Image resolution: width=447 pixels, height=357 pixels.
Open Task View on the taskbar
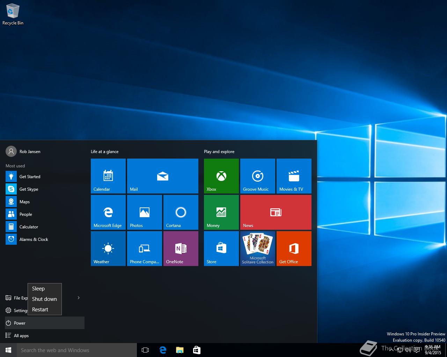click(x=145, y=350)
